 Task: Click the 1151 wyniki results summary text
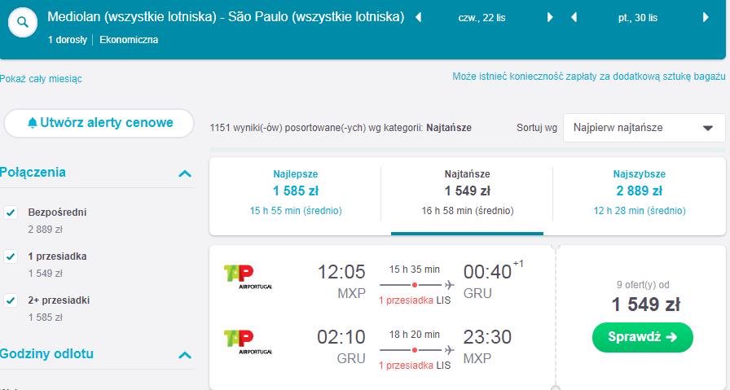(341, 128)
